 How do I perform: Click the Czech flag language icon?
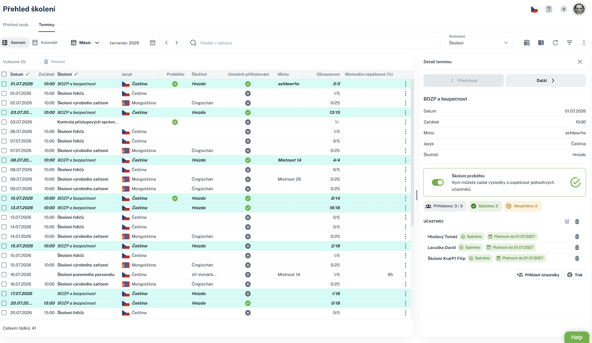pos(534,9)
